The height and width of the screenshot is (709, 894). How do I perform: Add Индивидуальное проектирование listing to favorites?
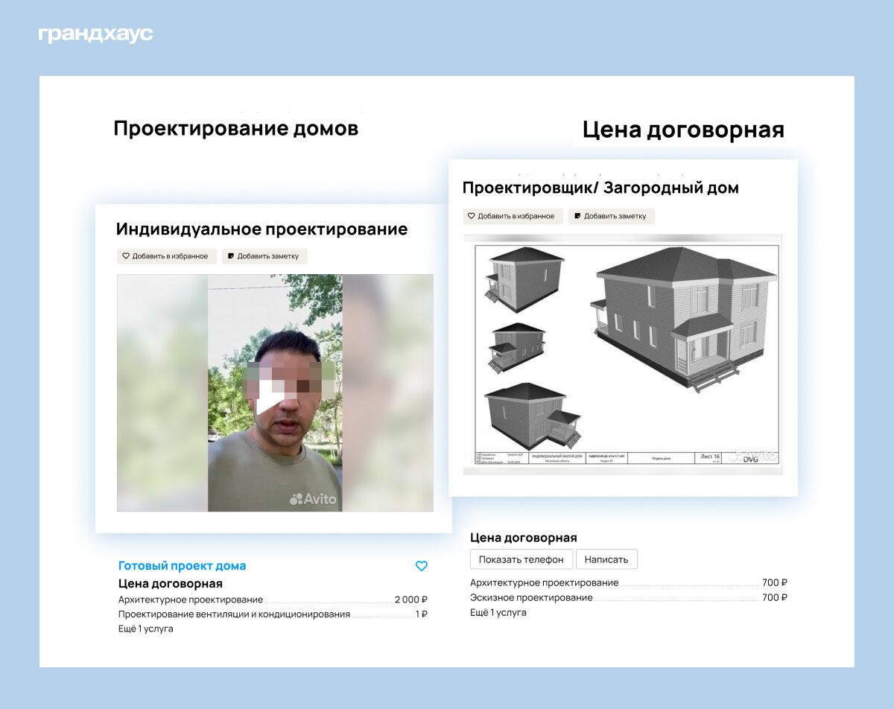coord(167,256)
